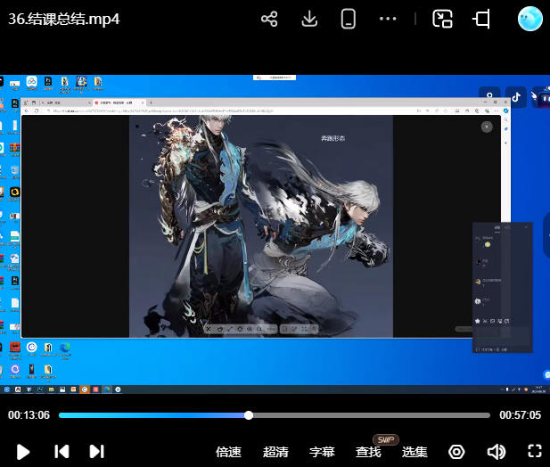Close the image preview with the round X

point(487,127)
